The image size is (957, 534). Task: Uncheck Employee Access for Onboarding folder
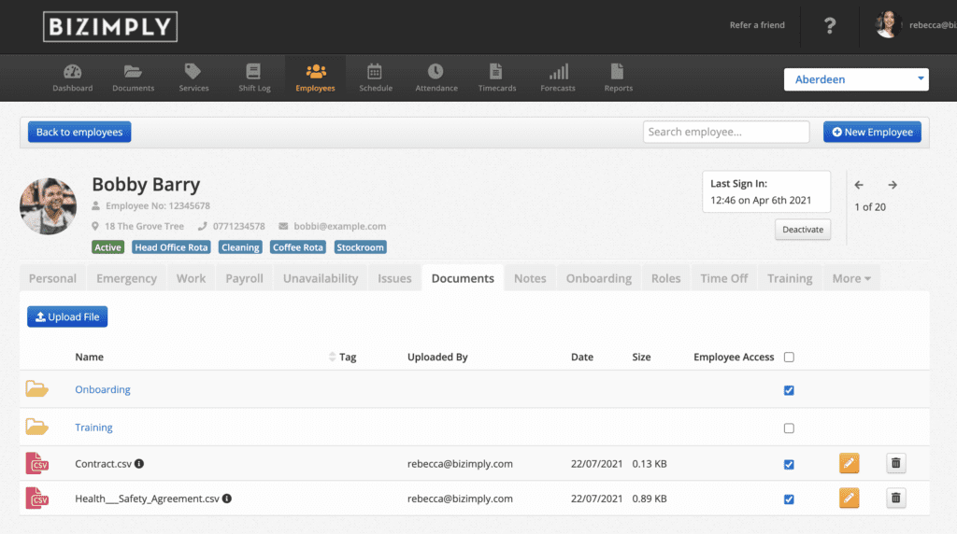789,390
